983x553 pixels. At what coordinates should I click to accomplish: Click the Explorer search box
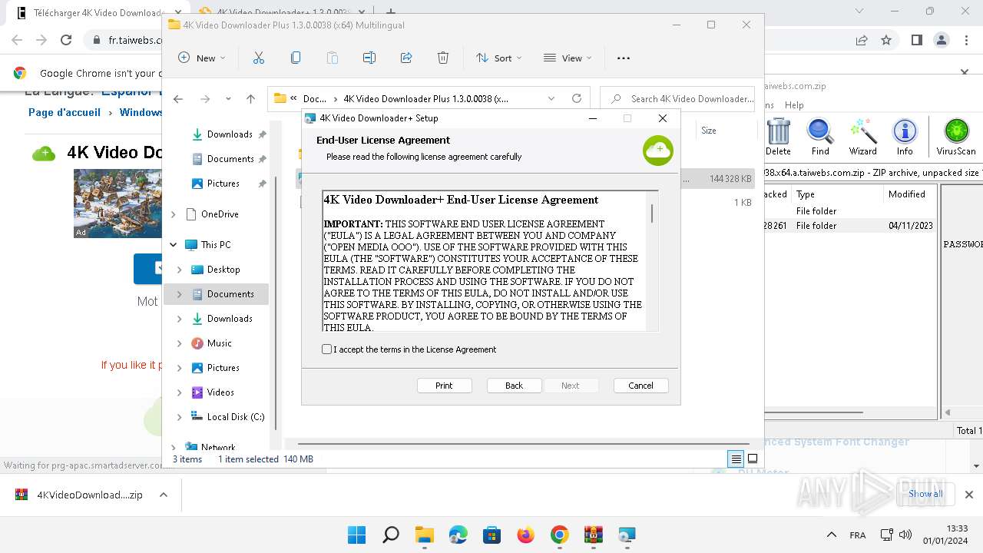[677, 98]
